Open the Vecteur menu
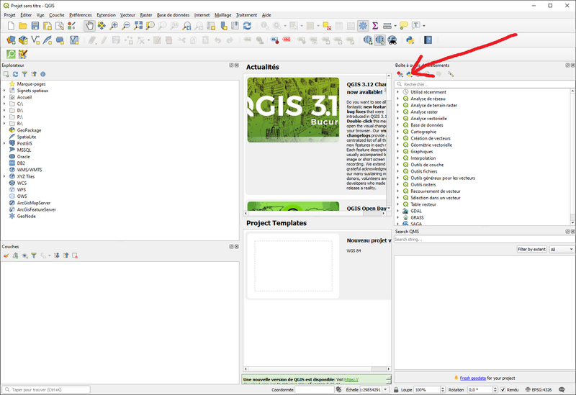 pos(127,14)
